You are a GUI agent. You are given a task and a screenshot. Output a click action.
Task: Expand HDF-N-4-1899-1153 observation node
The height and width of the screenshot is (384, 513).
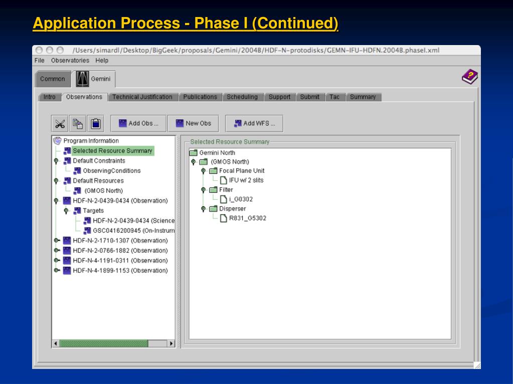57,270
